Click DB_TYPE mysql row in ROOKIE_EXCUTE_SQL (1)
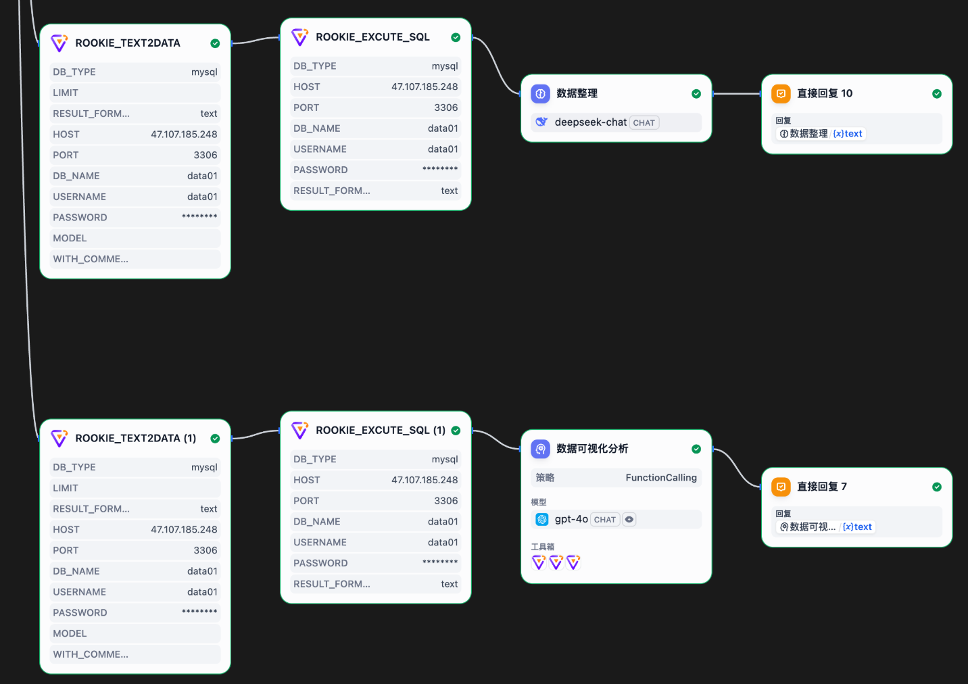The width and height of the screenshot is (968, 684). click(376, 460)
